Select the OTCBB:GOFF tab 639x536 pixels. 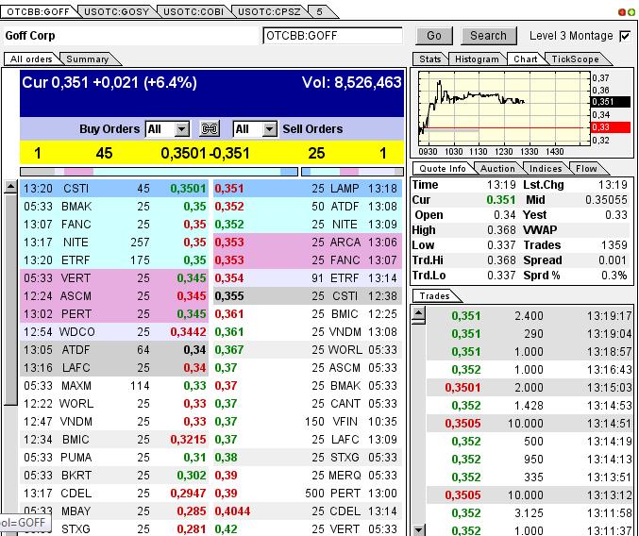click(38, 12)
